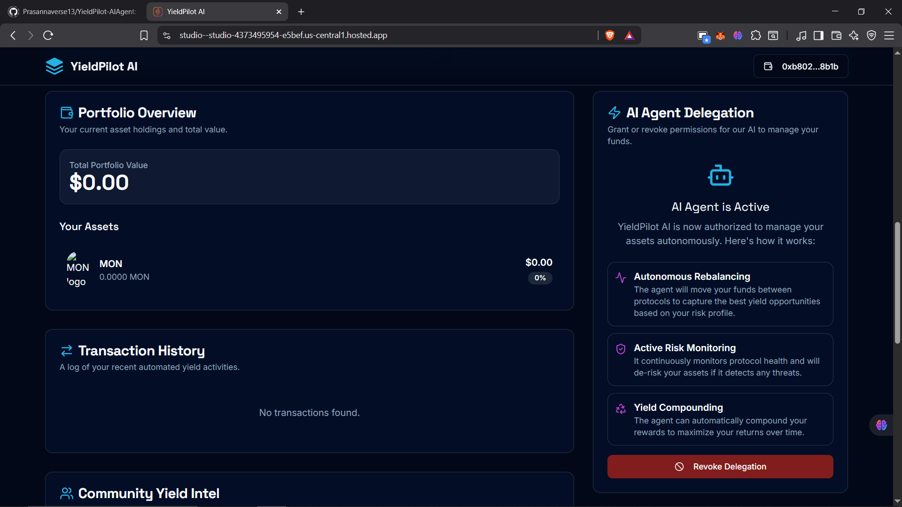The height and width of the screenshot is (507, 902).
Task: Toggle the browser sidebar panel
Action: coord(818,35)
